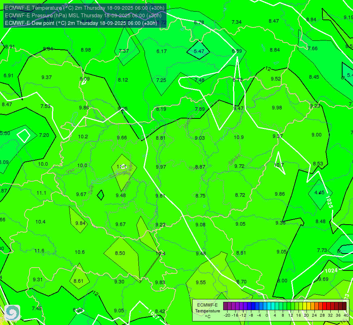Viewport: 353px width, 325px height.
Task: Click the value 8.81 on the map
Action: 160,138
